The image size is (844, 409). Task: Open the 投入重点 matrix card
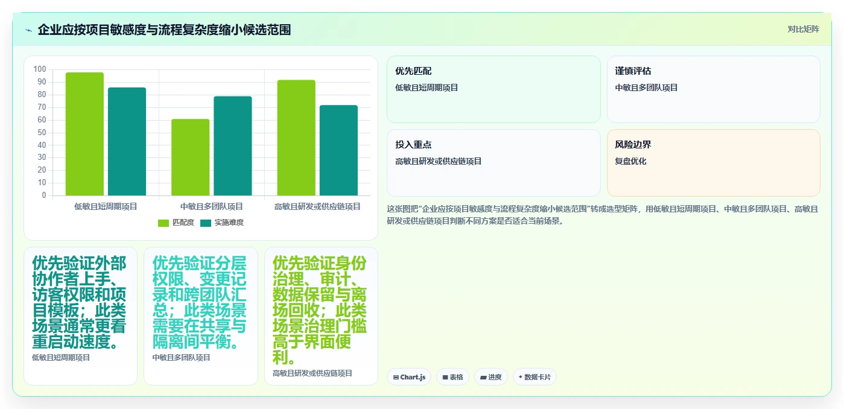[493, 163]
